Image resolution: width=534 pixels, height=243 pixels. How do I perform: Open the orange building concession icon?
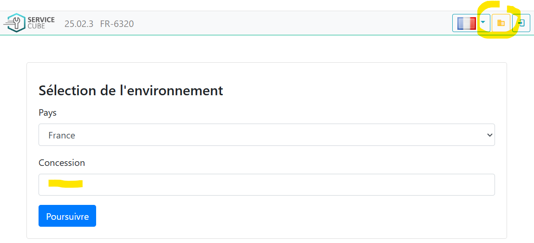[501, 23]
